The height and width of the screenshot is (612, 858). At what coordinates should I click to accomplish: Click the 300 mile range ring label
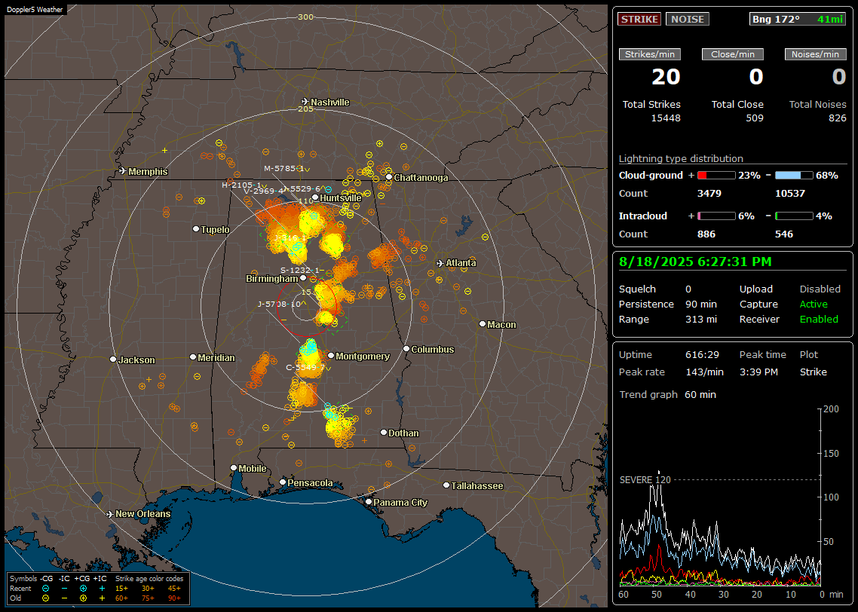click(305, 17)
